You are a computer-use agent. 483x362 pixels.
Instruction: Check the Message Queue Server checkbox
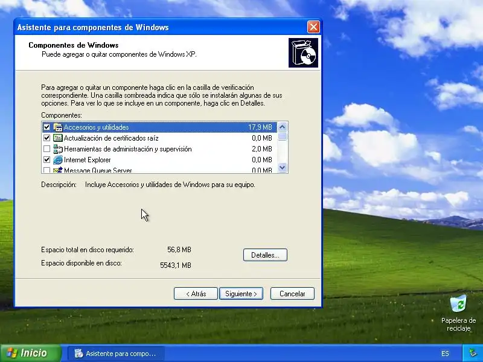(46, 170)
